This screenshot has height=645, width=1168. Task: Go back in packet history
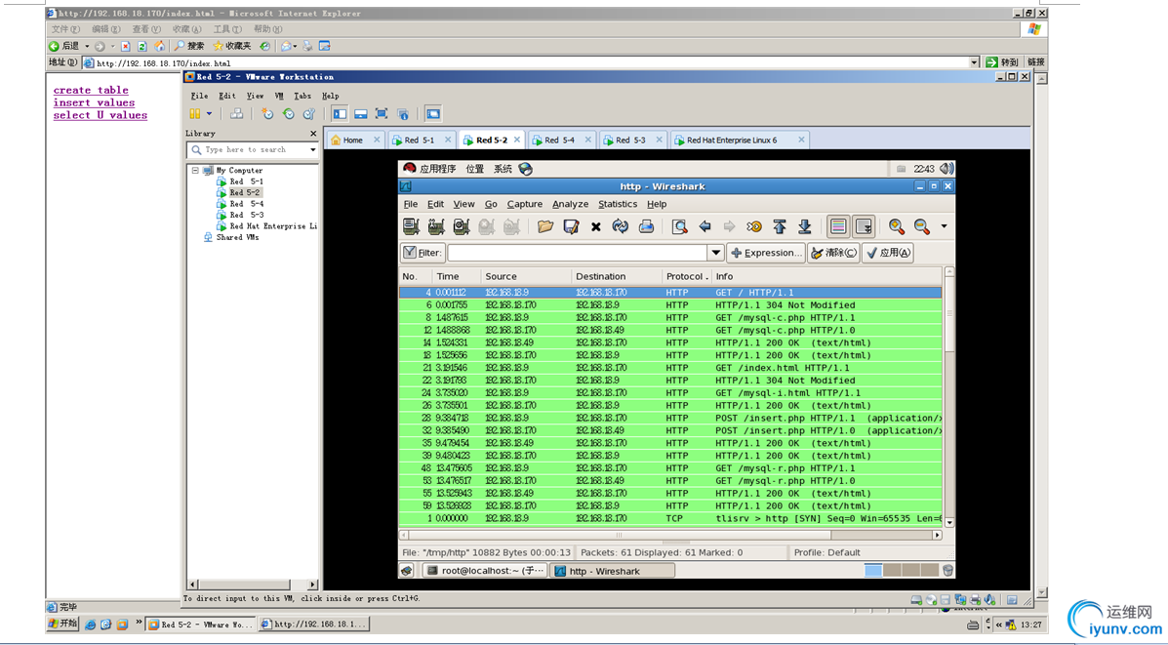tap(705, 226)
